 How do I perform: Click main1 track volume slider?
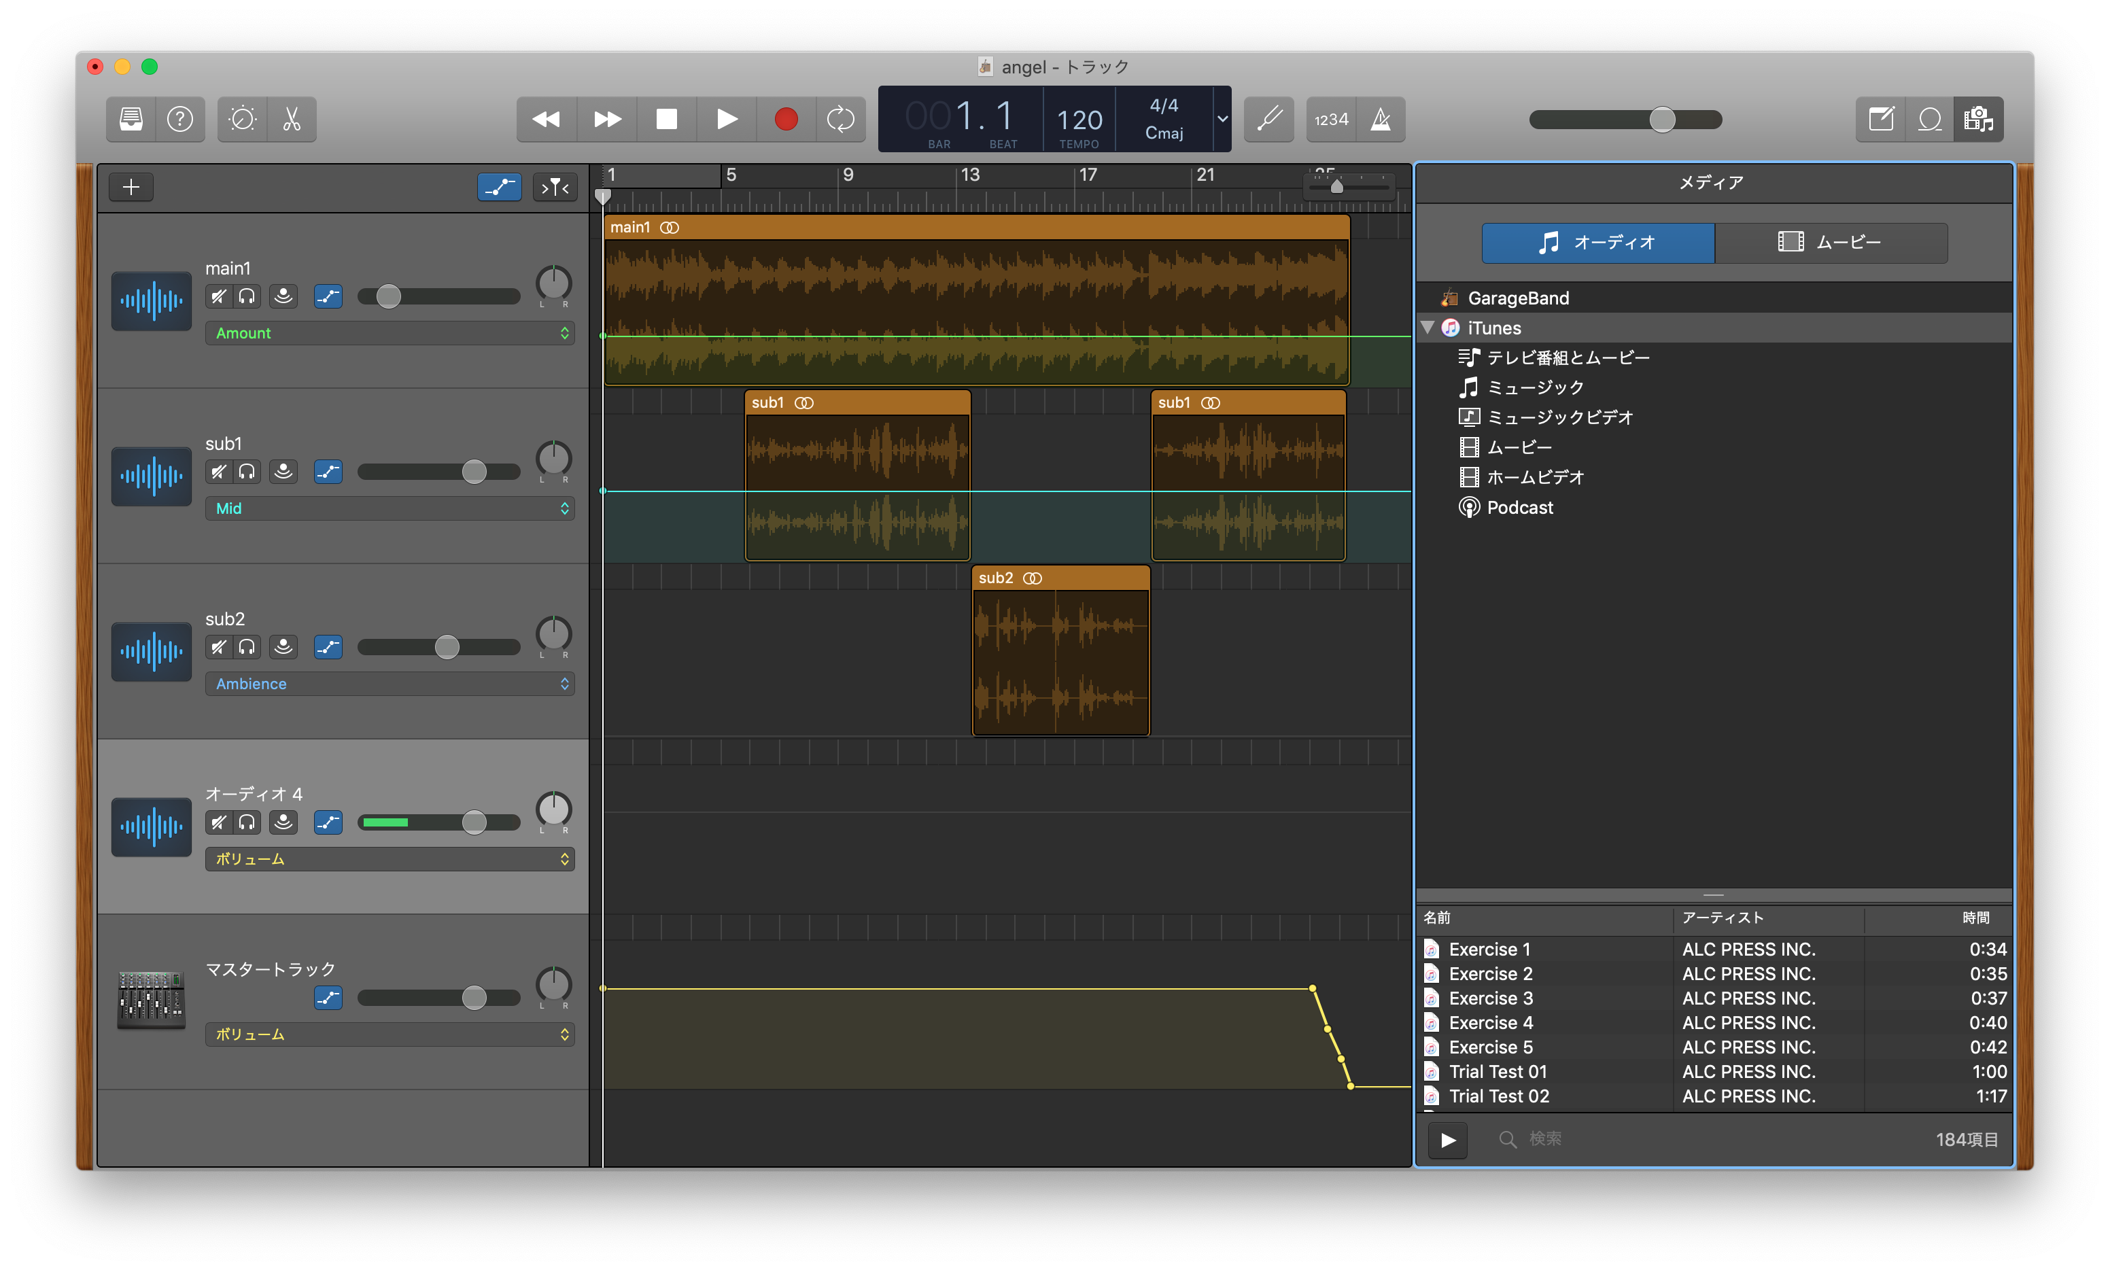[x=438, y=296]
